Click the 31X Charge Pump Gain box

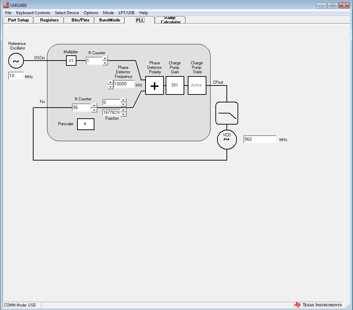pos(175,85)
